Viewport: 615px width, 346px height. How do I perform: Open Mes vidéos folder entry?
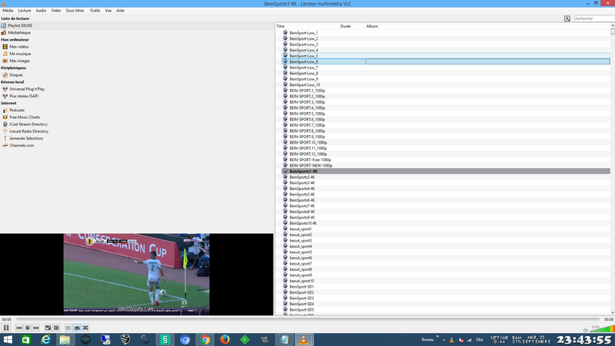point(18,47)
